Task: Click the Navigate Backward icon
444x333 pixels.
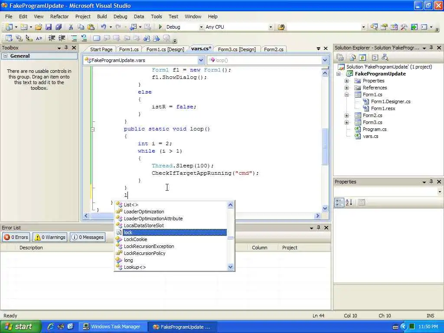Action: click(133, 27)
